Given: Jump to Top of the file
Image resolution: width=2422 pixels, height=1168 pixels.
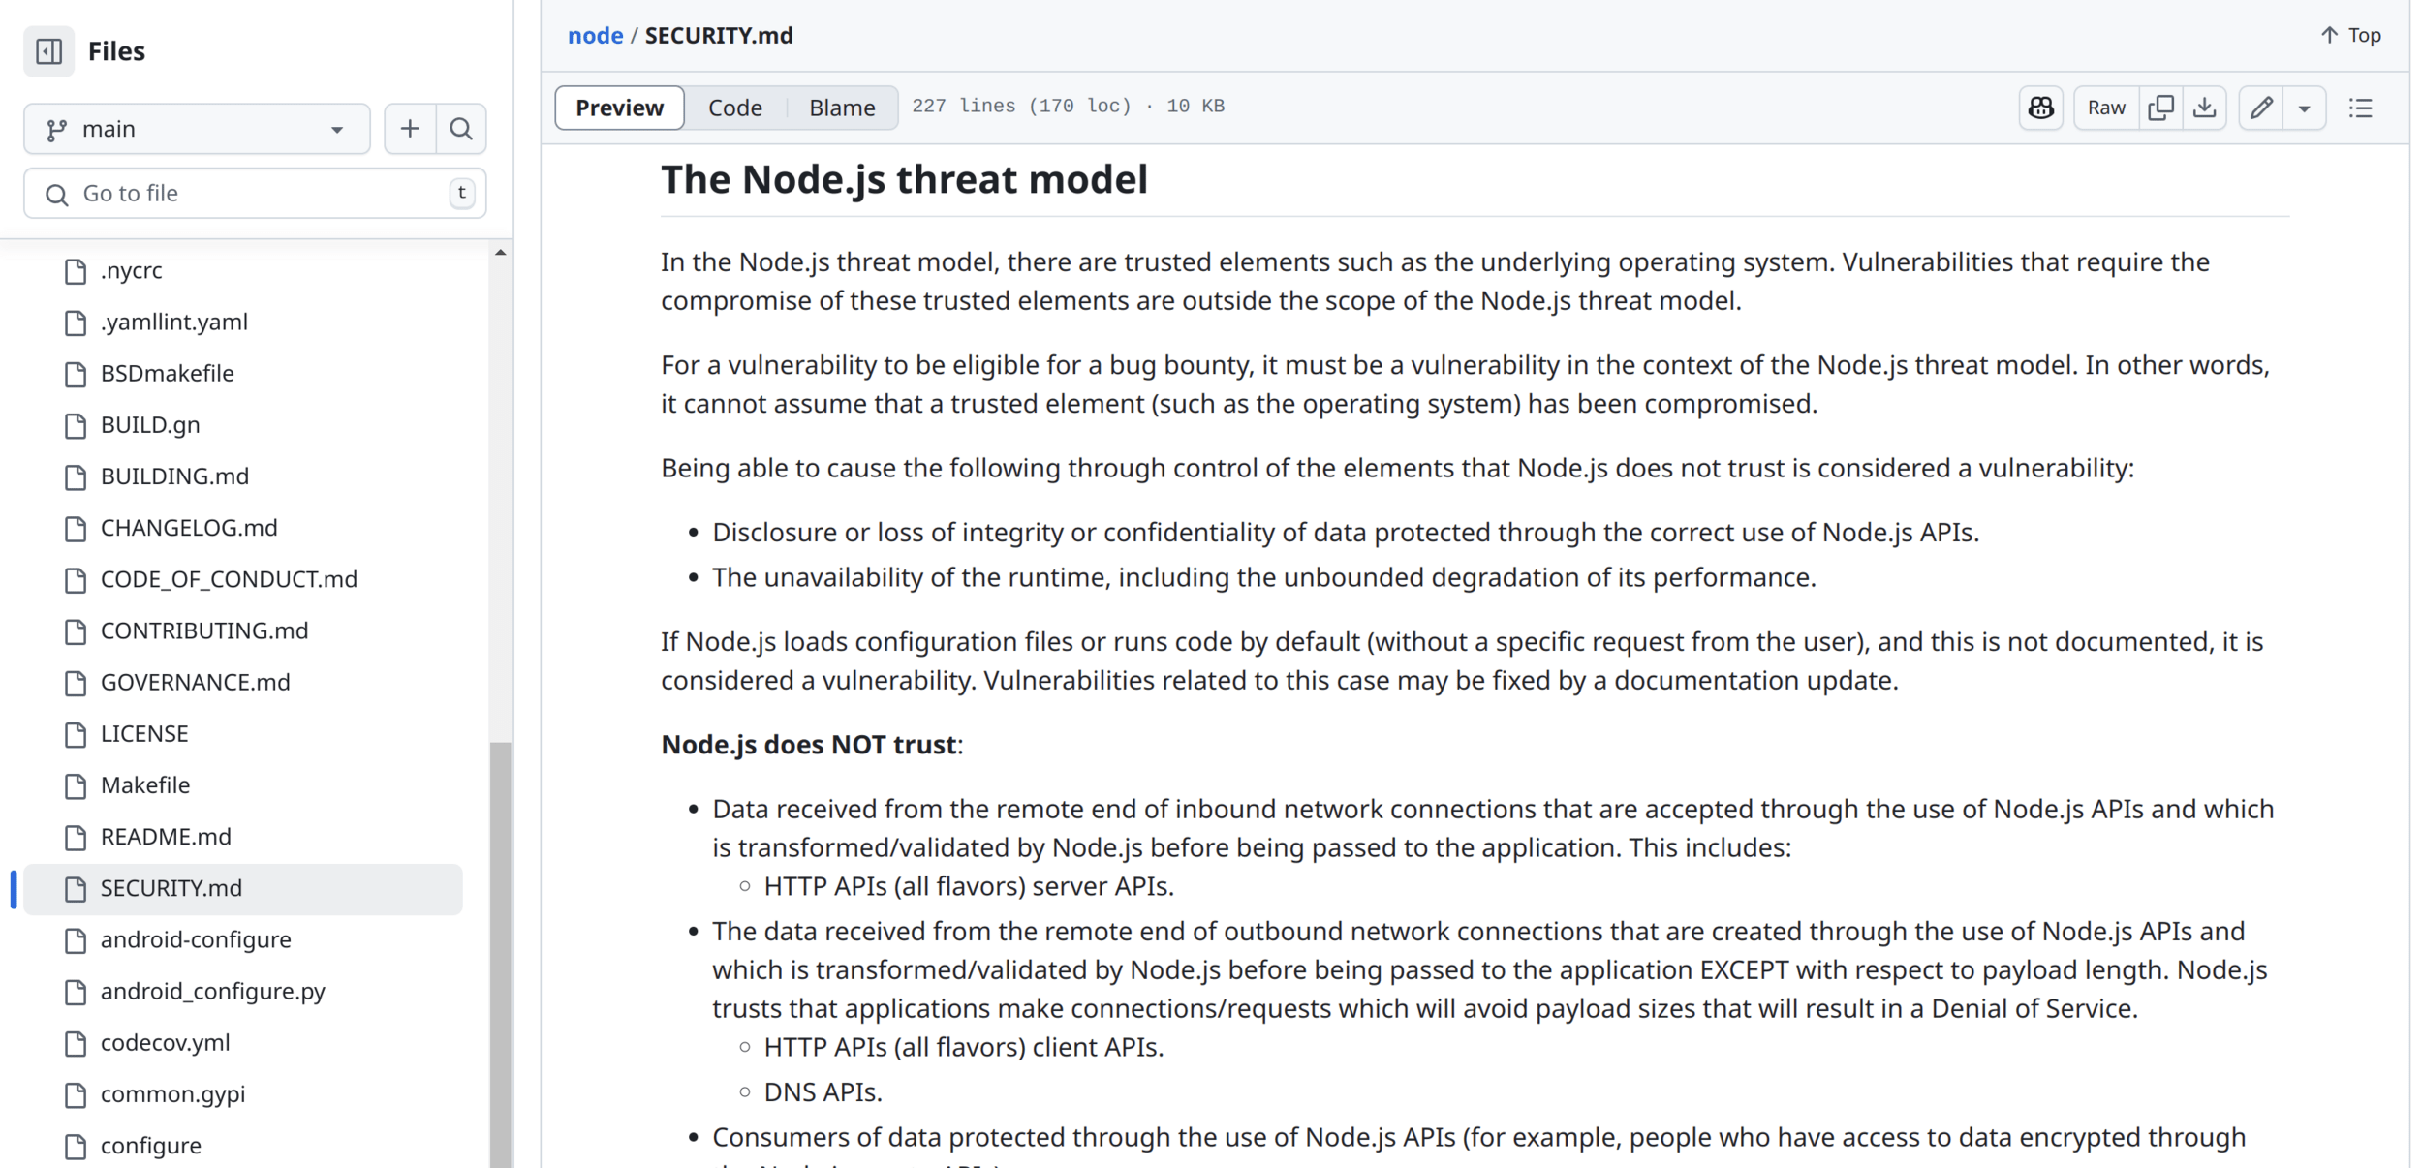Looking at the screenshot, I should coord(2351,36).
